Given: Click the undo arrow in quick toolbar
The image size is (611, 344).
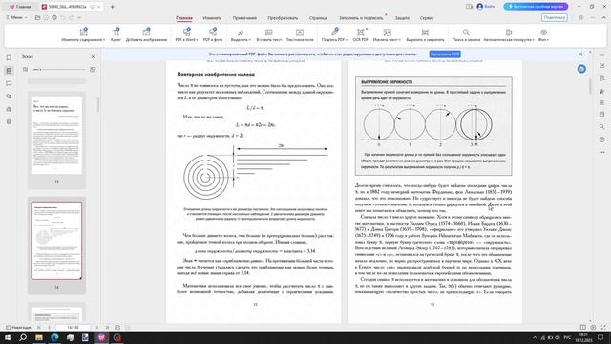Looking at the screenshot, I should coord(63,17).
